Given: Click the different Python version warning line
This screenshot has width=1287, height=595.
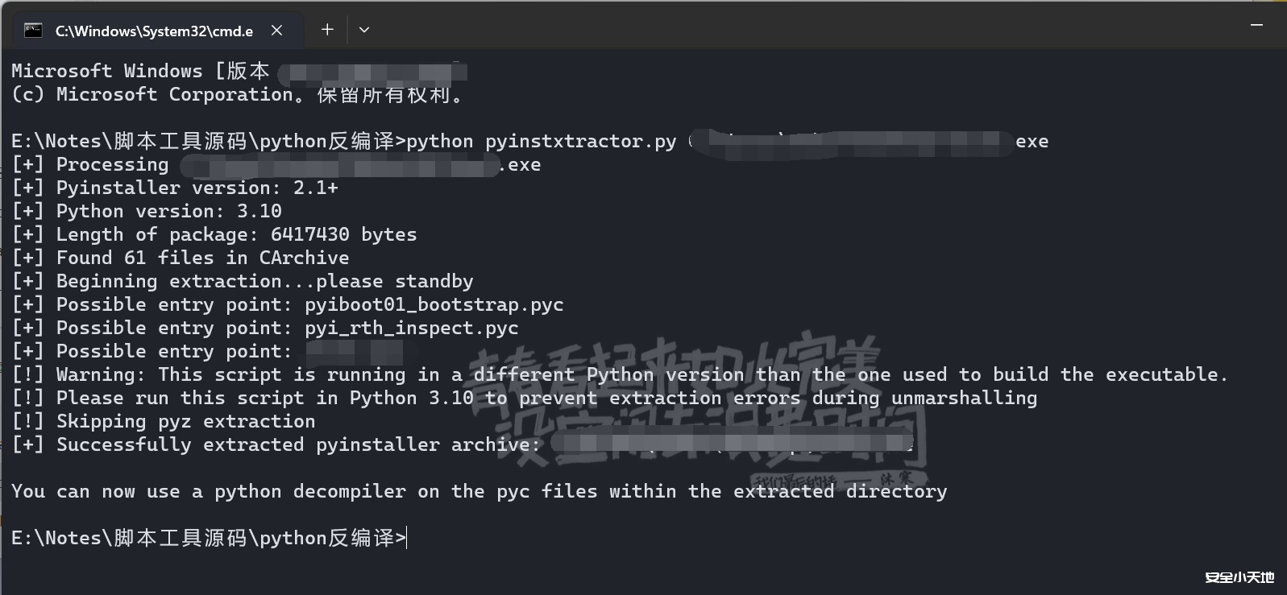Looking at the screenshot, I should (x=621, y=374).
